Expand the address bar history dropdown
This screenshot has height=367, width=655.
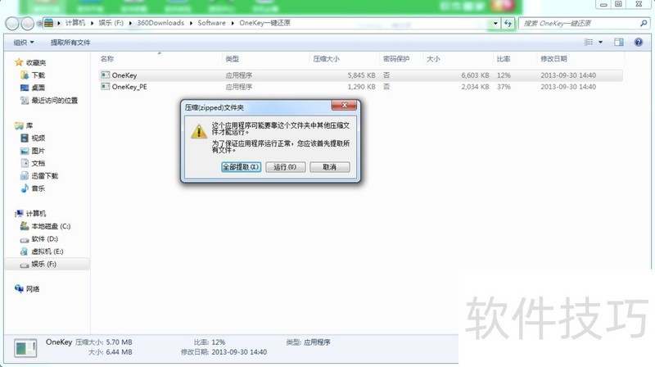(496, 23)
